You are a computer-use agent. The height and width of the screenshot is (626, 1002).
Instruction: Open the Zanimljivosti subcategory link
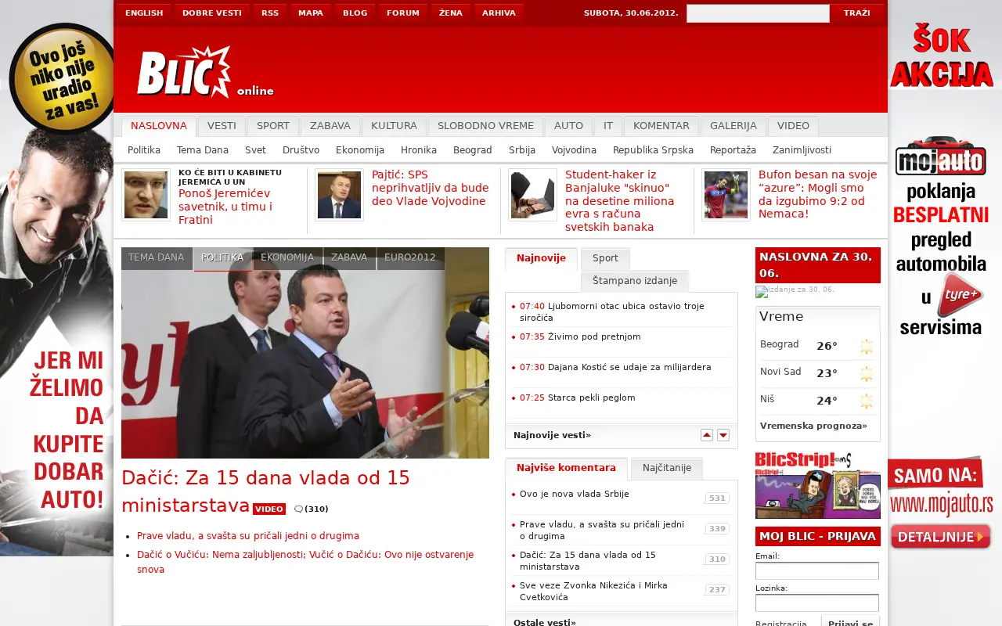tap(802, 150)
